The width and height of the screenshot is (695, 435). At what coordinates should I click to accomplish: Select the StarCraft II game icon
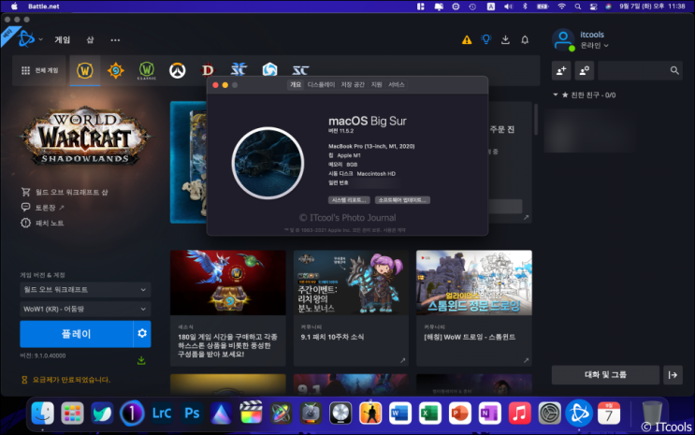pyautogui.click(x=239, y=70)
